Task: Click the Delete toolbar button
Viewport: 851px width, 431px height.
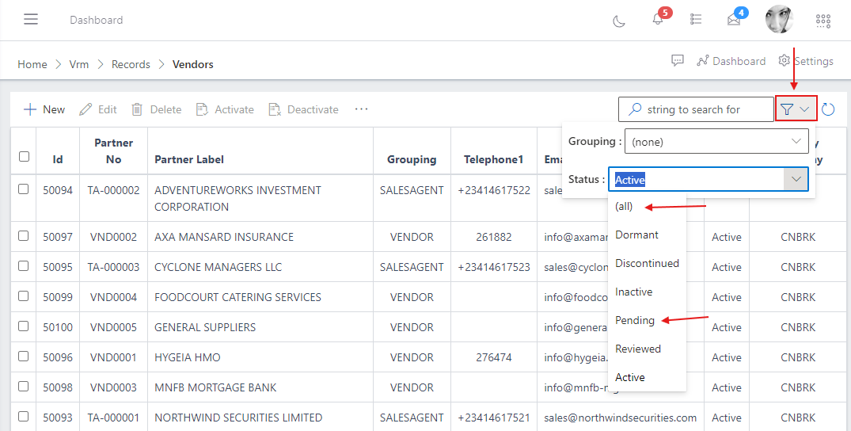Action: (x=156, y=109)
